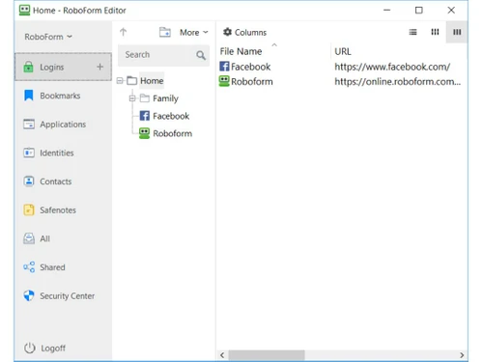
Task: Select Home folder in tree
Action: coord(152,81)
